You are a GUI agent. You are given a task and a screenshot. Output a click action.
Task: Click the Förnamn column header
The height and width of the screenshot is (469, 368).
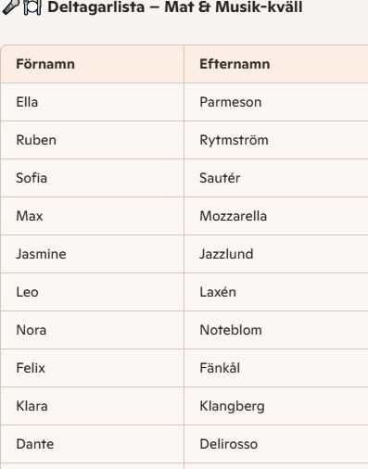(x=92, y=64)
